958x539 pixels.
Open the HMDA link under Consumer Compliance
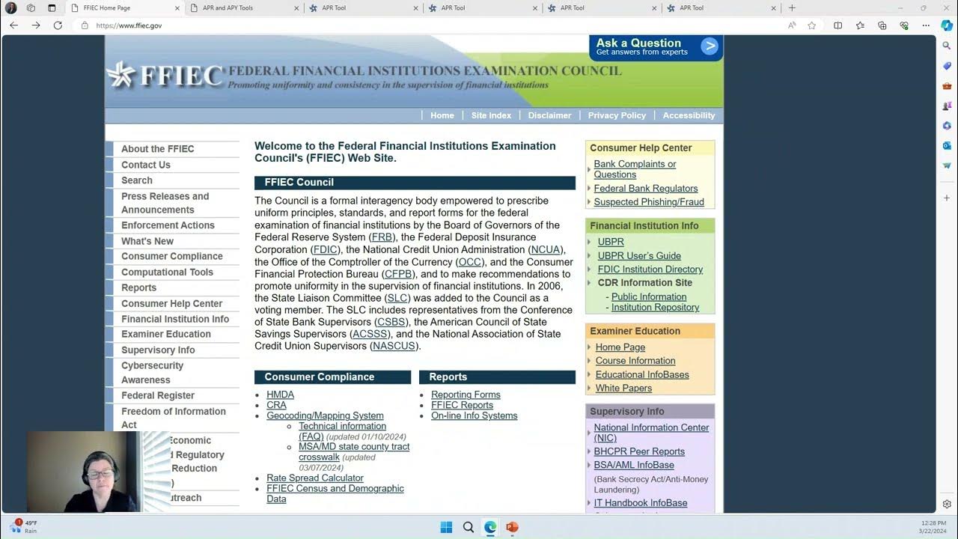pos(280,395)
